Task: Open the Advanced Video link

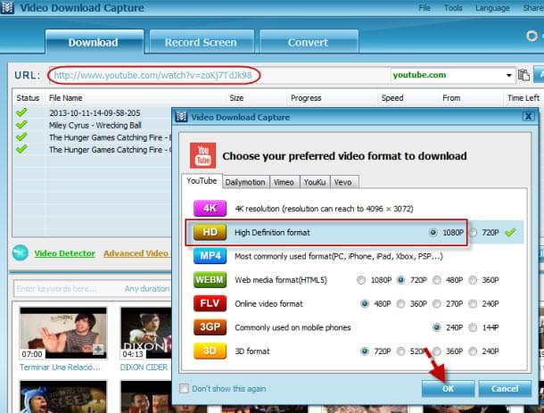Action: (136, 253)
